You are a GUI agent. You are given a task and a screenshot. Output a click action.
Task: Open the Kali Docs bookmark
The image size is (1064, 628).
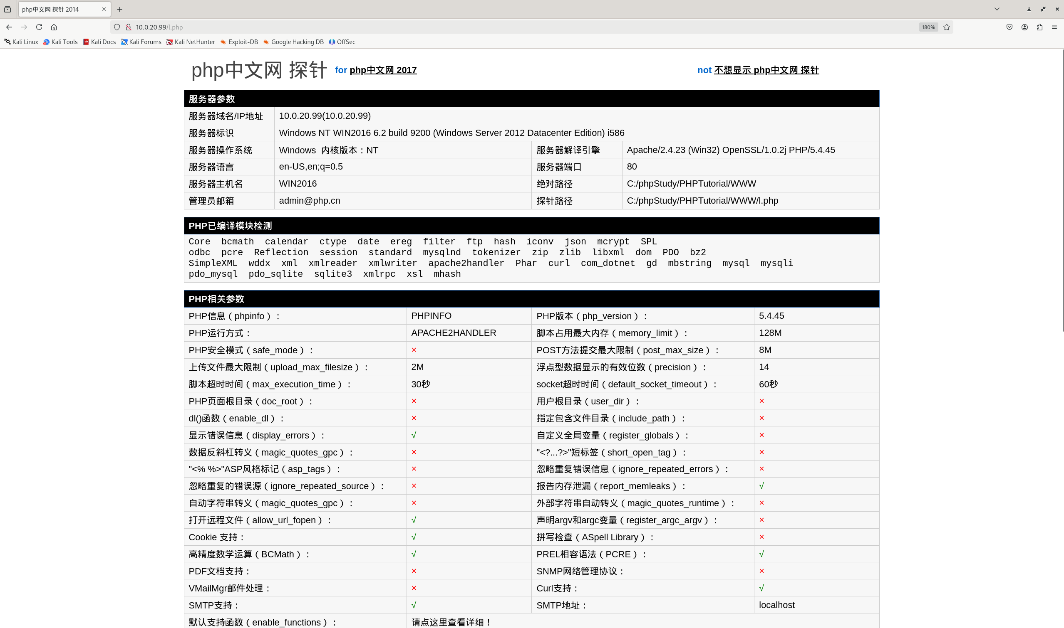99,42
